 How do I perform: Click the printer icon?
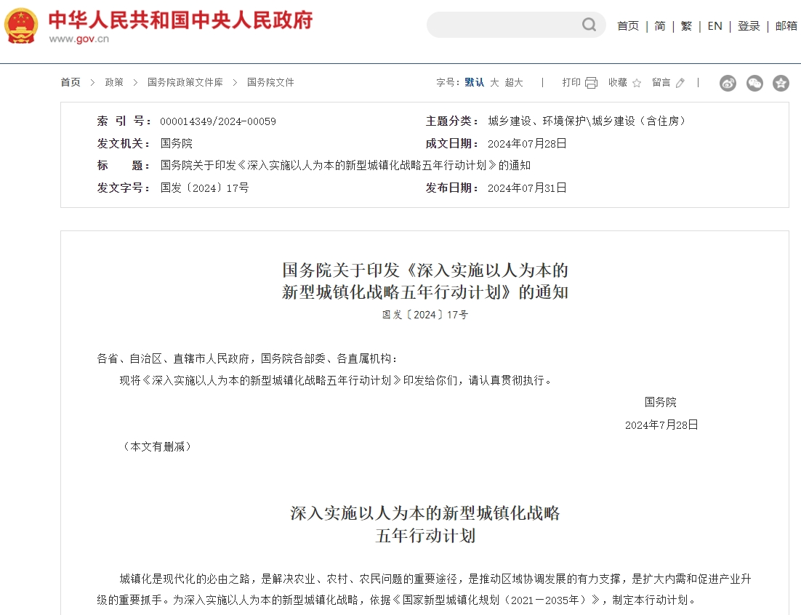tap(591, 83)
